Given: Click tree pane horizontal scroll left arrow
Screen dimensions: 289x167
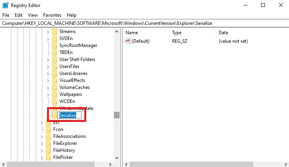Looking at the screenshot, I should point(3,164).
